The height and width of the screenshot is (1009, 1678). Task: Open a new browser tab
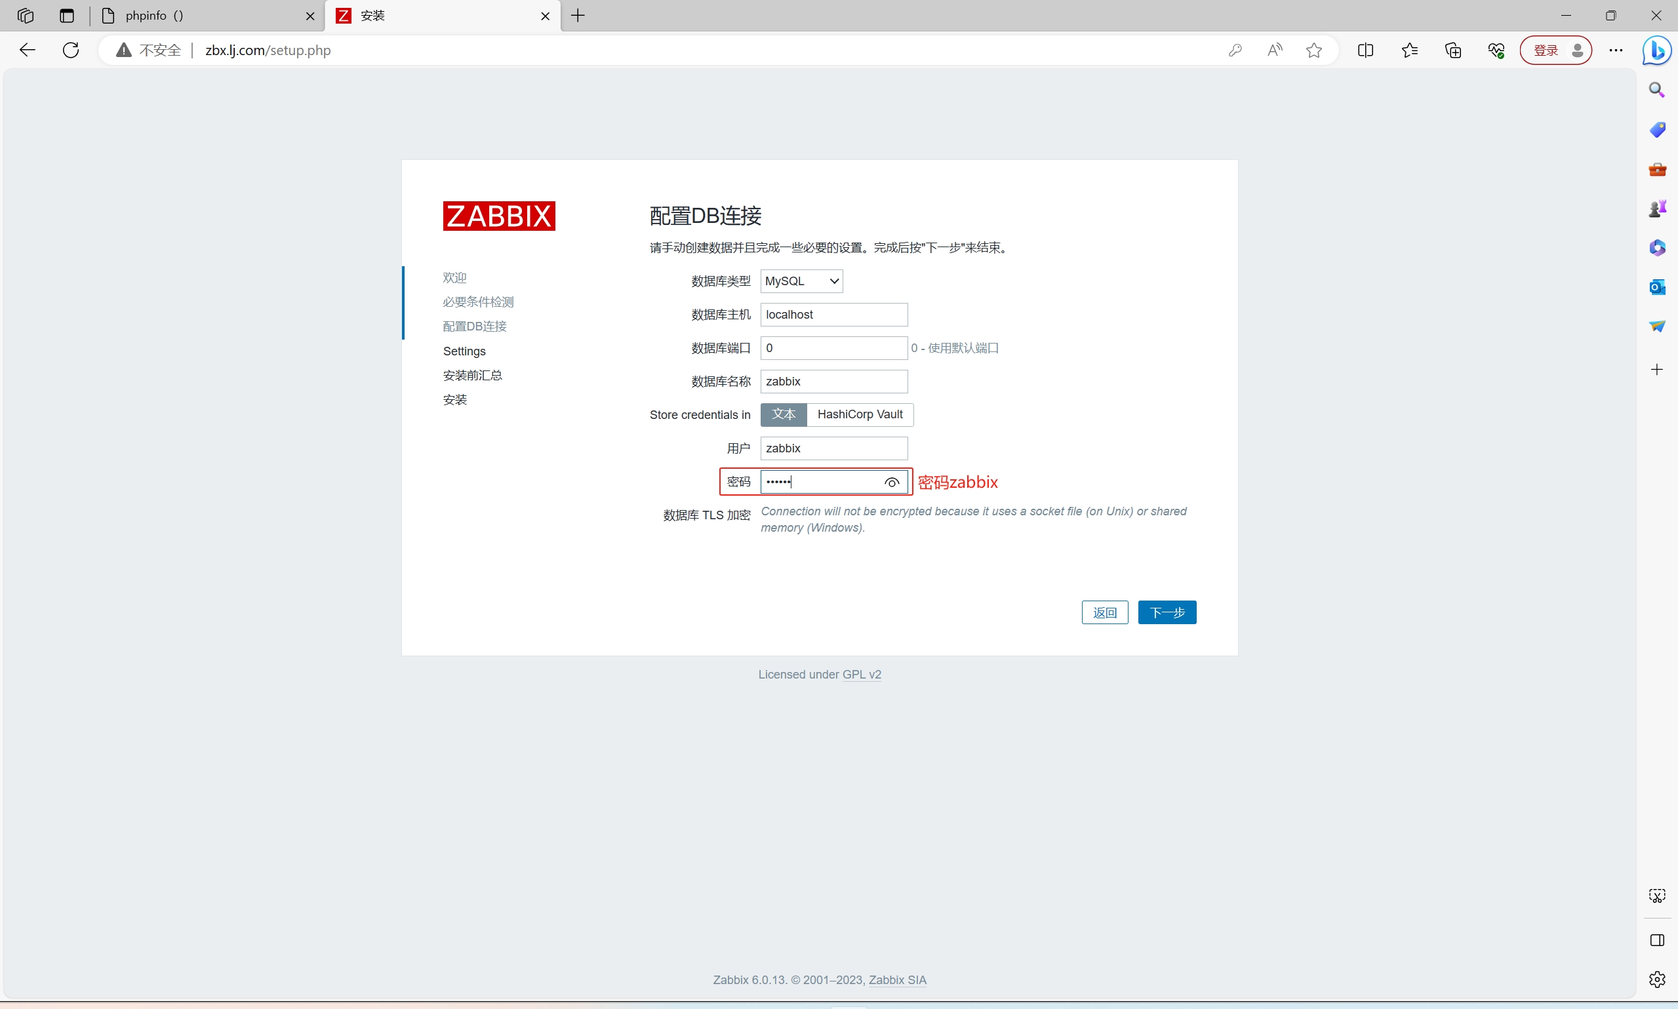(x=578, y=16)
